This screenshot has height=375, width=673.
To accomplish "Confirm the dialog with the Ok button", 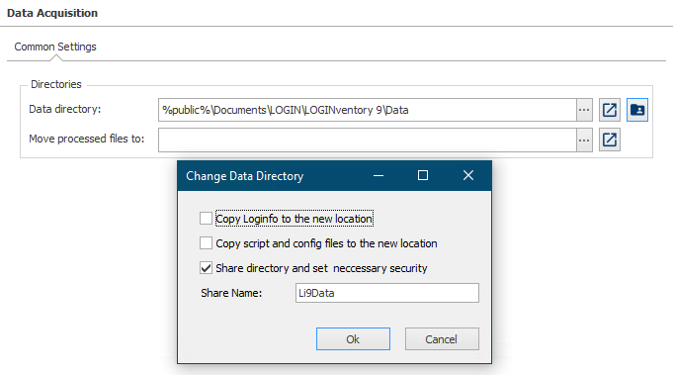I will pyautogui.click(x=353, y=339).
